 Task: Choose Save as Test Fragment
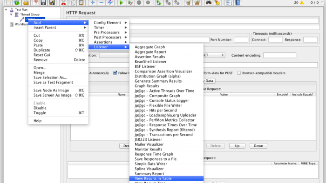pyautogui.click(x=58, y=83)
